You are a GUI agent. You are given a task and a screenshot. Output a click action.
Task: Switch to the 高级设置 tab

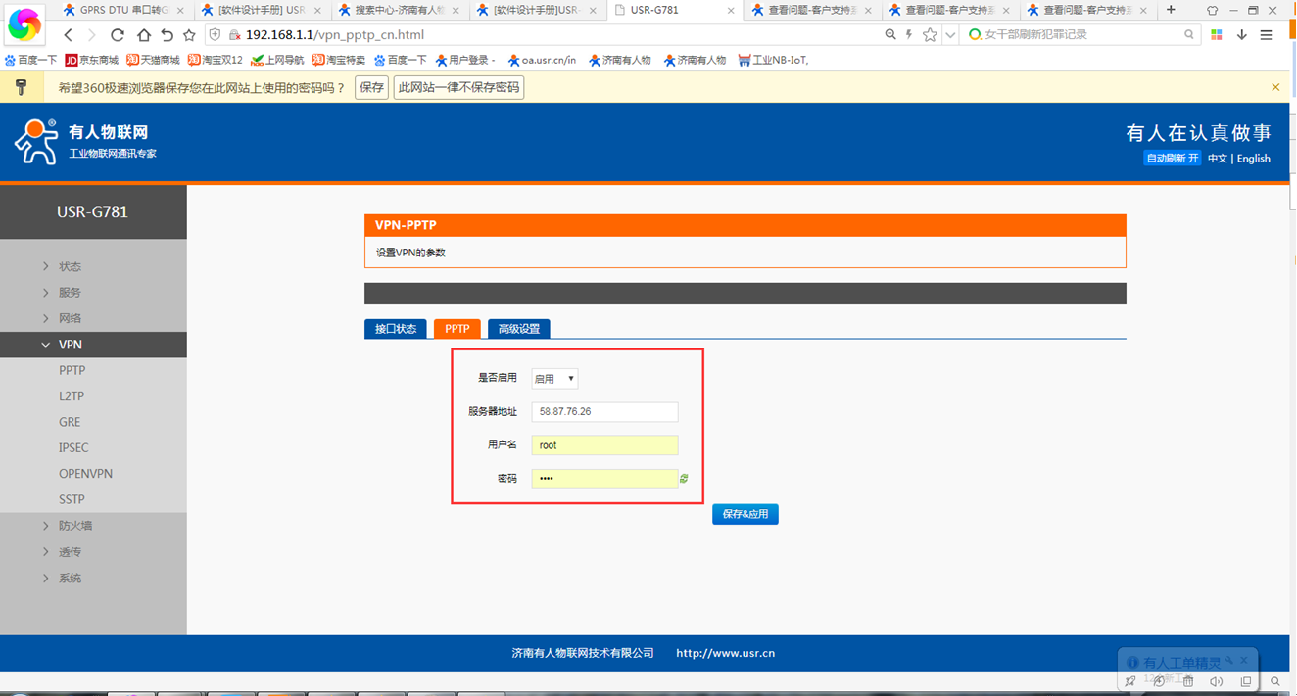pos(518,329)
